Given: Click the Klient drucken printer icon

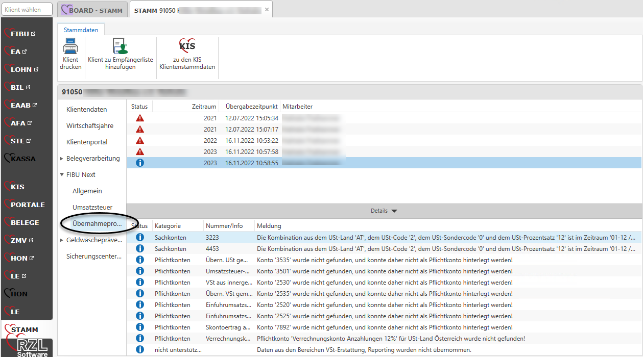Looking at the screenshot, I should point(70,46).
